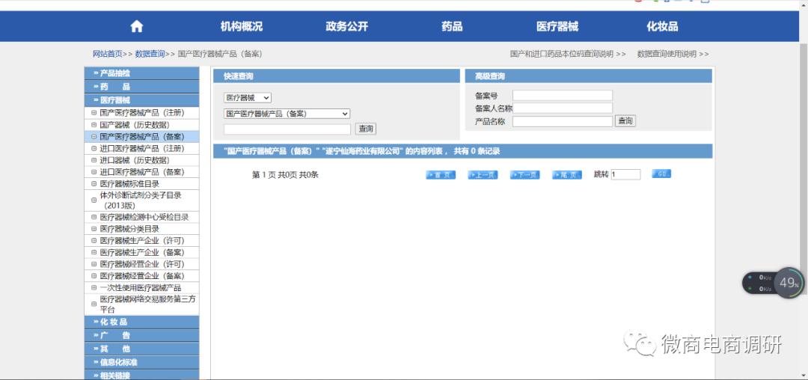808x380 pixels.
Task: Click the 跳转 page number field
Action: [625, 174]
